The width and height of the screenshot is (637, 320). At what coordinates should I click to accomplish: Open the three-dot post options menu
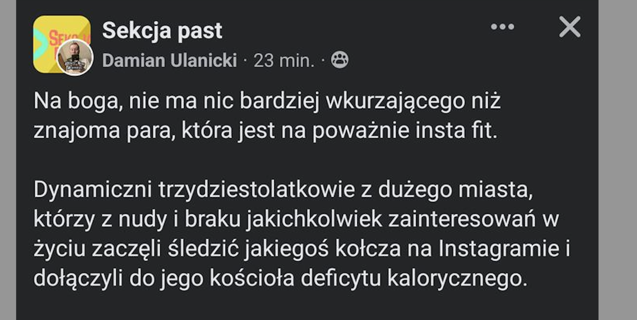tap(502, 27)
